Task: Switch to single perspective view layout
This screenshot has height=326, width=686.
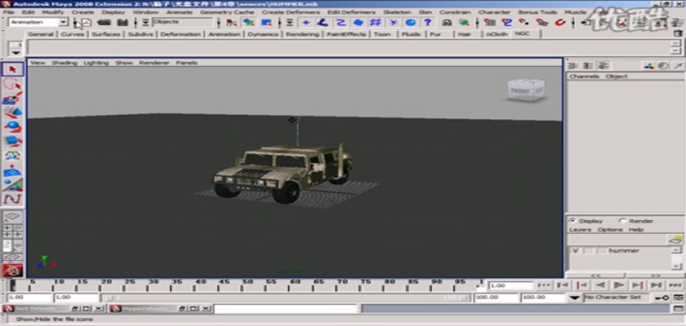Action: click(13, 217)
